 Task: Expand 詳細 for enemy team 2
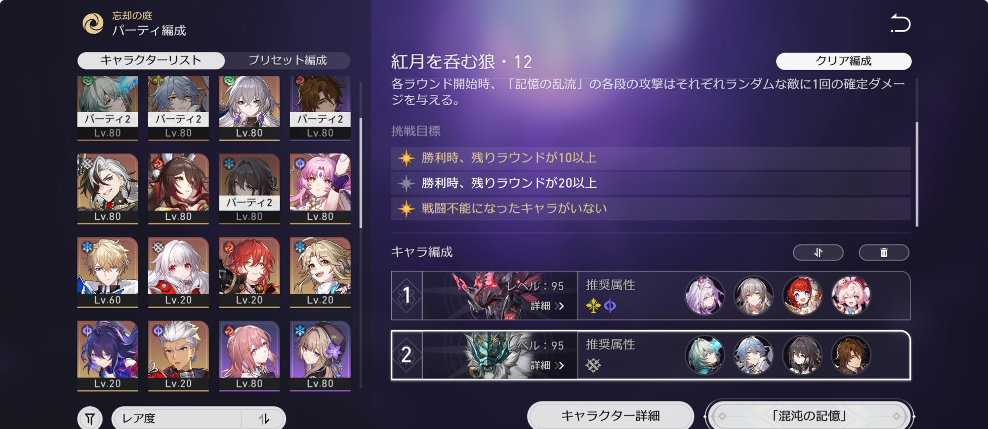pyautogui.click(x=547, y=365)
